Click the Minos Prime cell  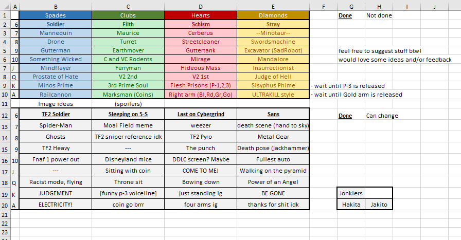point(56,85)
